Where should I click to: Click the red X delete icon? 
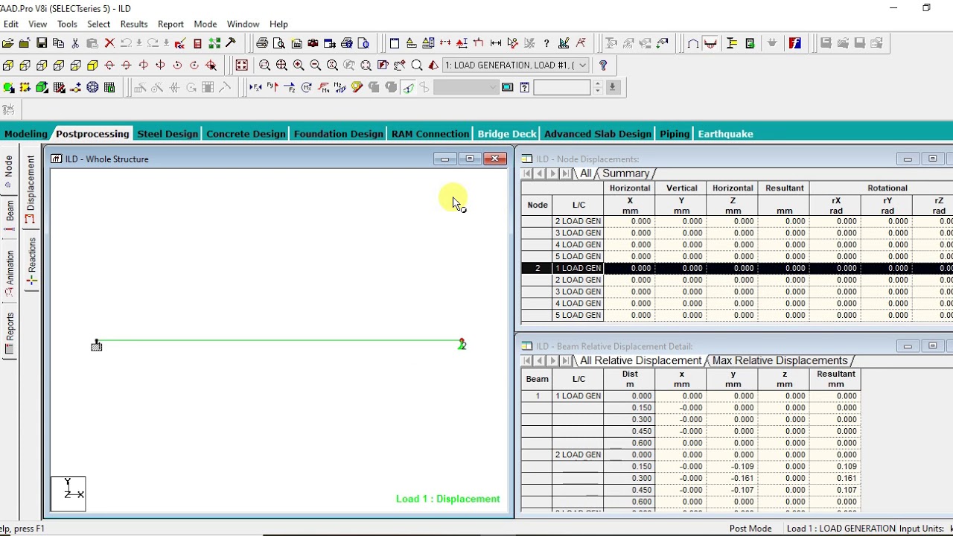tap(109, 43)
